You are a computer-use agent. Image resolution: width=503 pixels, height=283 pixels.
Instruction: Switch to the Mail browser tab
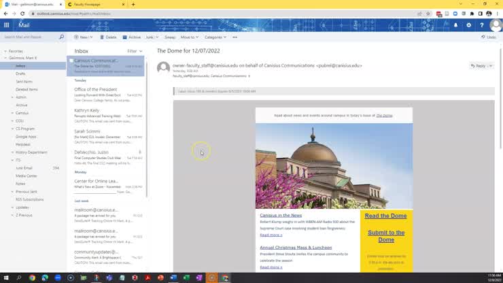tap(32, 5)
